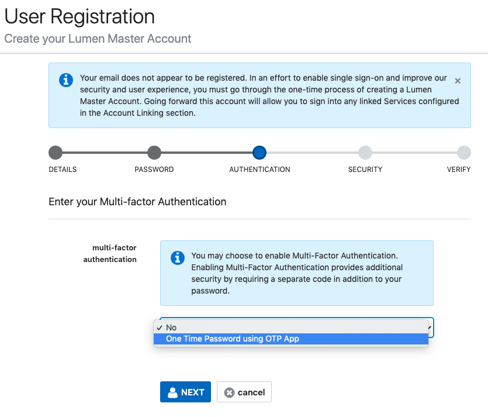
Task: Click the multi-factor authentication field label
Action: pos(110,253)
